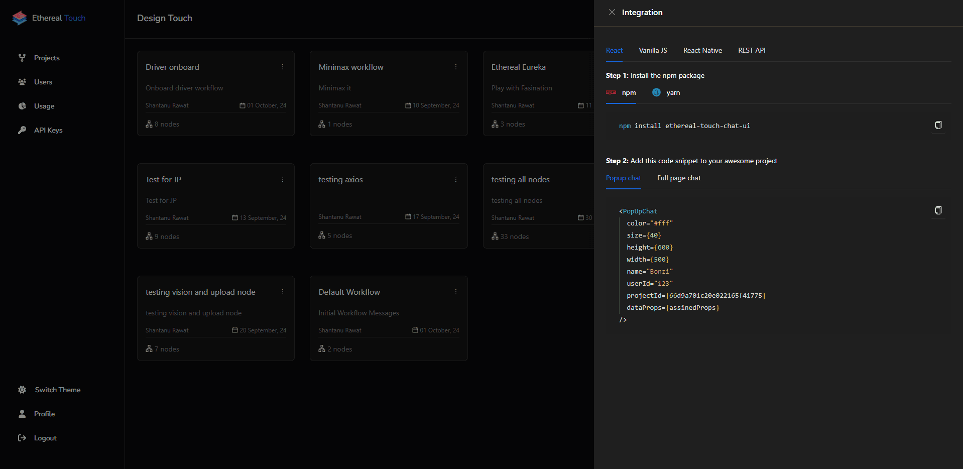Viewport: 963px width, 469px height.
Task: Open the testing all nodes project
Action: click(538, 206)
